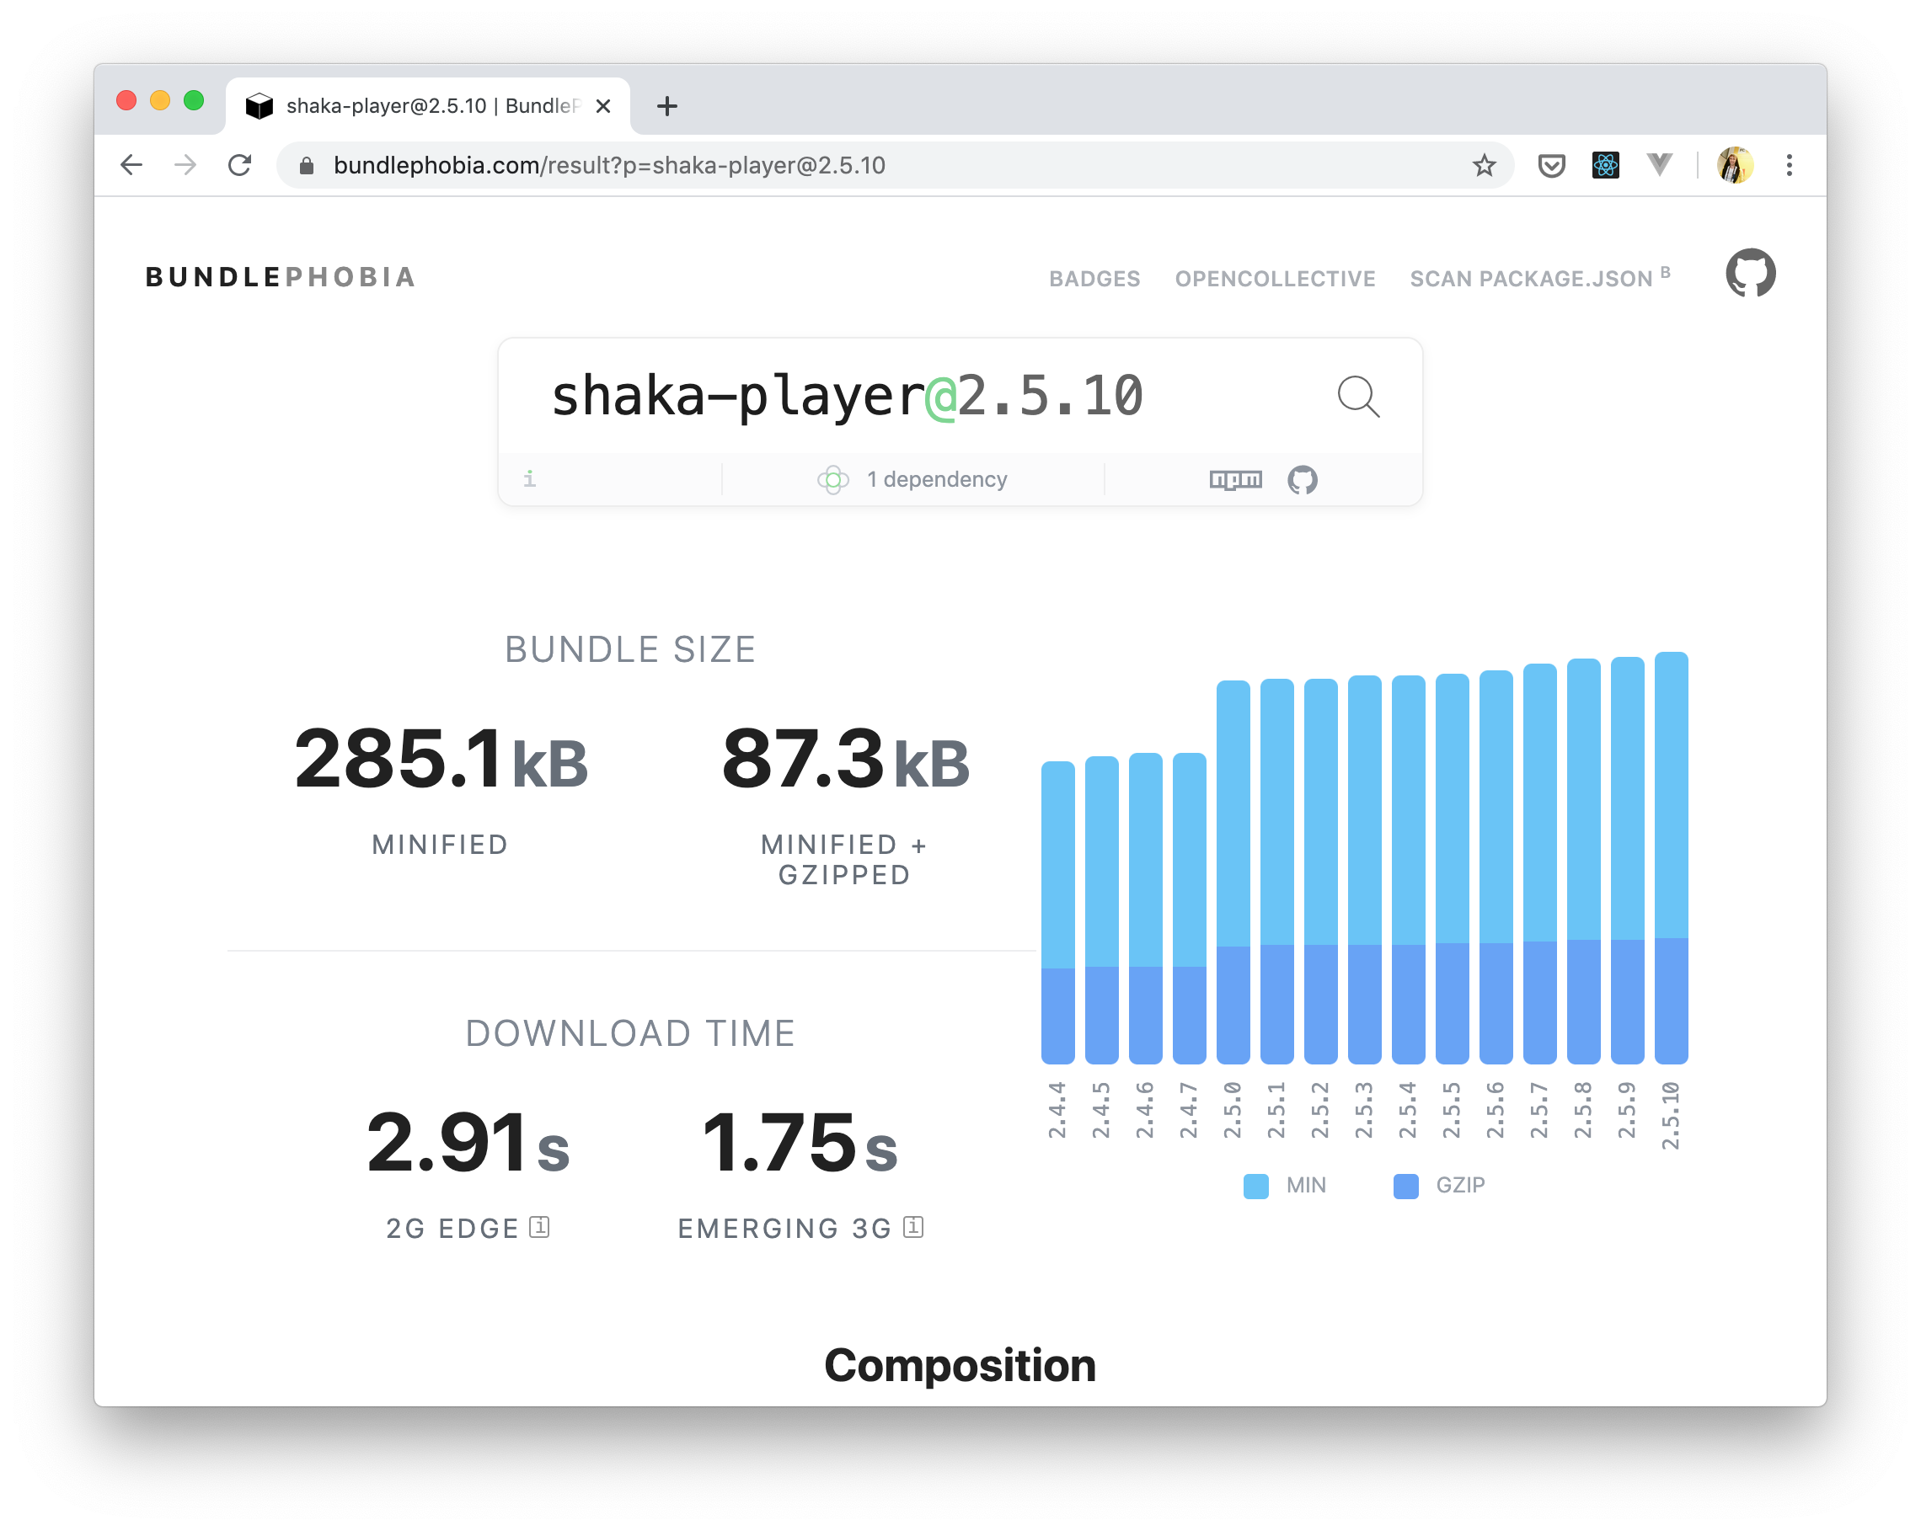Open the package GitHub repo icon

1302,479
